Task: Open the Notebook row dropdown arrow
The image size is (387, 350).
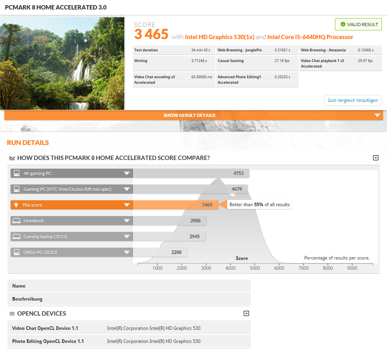Action: (x=127, y=221)
